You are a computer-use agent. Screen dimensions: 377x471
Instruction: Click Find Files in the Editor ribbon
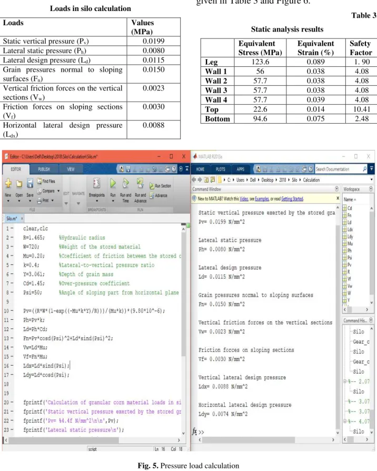(x=46, y=181)
